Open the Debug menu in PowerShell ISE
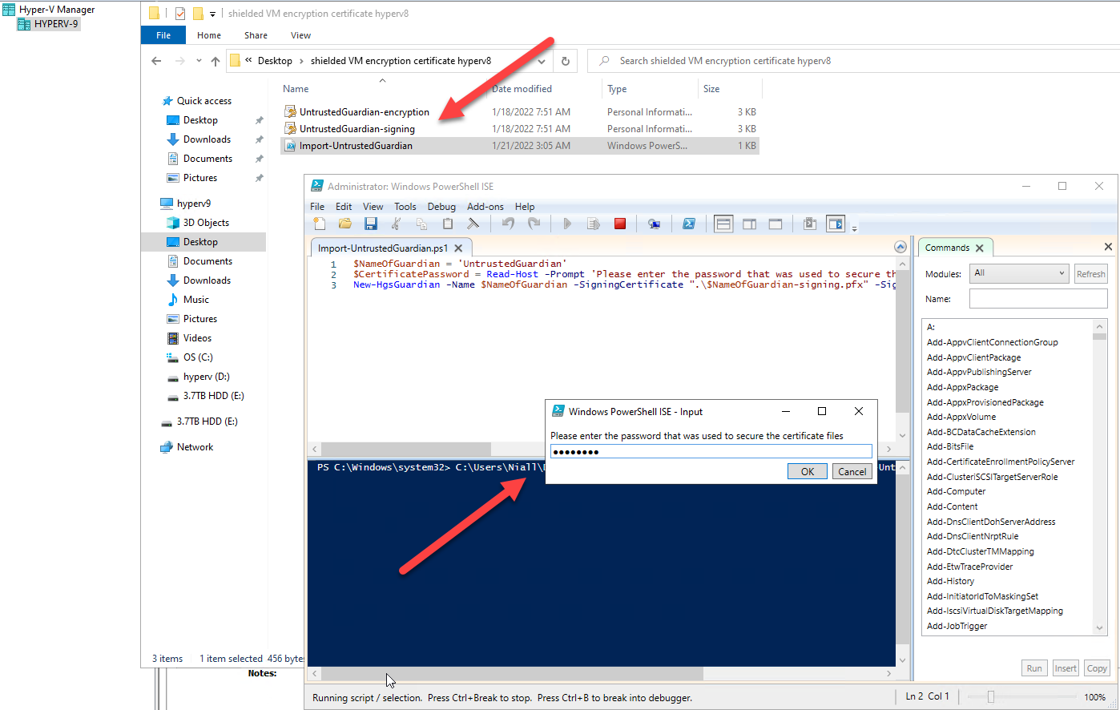The height and width of the screenshot is (710, 1120). (441, 207)
